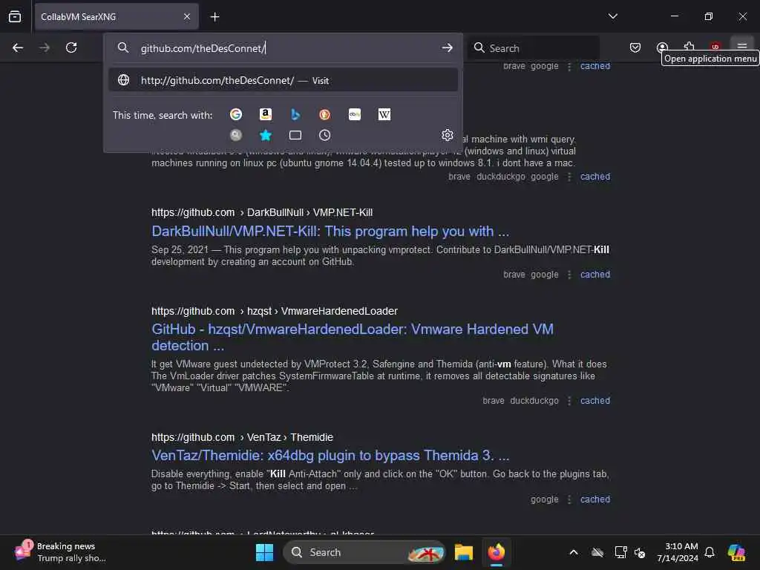Go back one page with the back arrow

[x=18, y=47]
